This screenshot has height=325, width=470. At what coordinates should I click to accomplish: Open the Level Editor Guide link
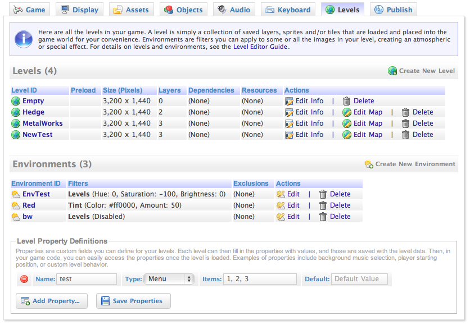[261, 47]
